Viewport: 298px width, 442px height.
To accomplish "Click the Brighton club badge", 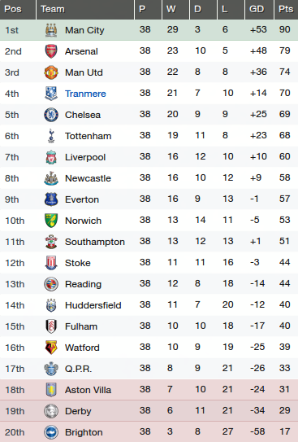I will (51, 432).
